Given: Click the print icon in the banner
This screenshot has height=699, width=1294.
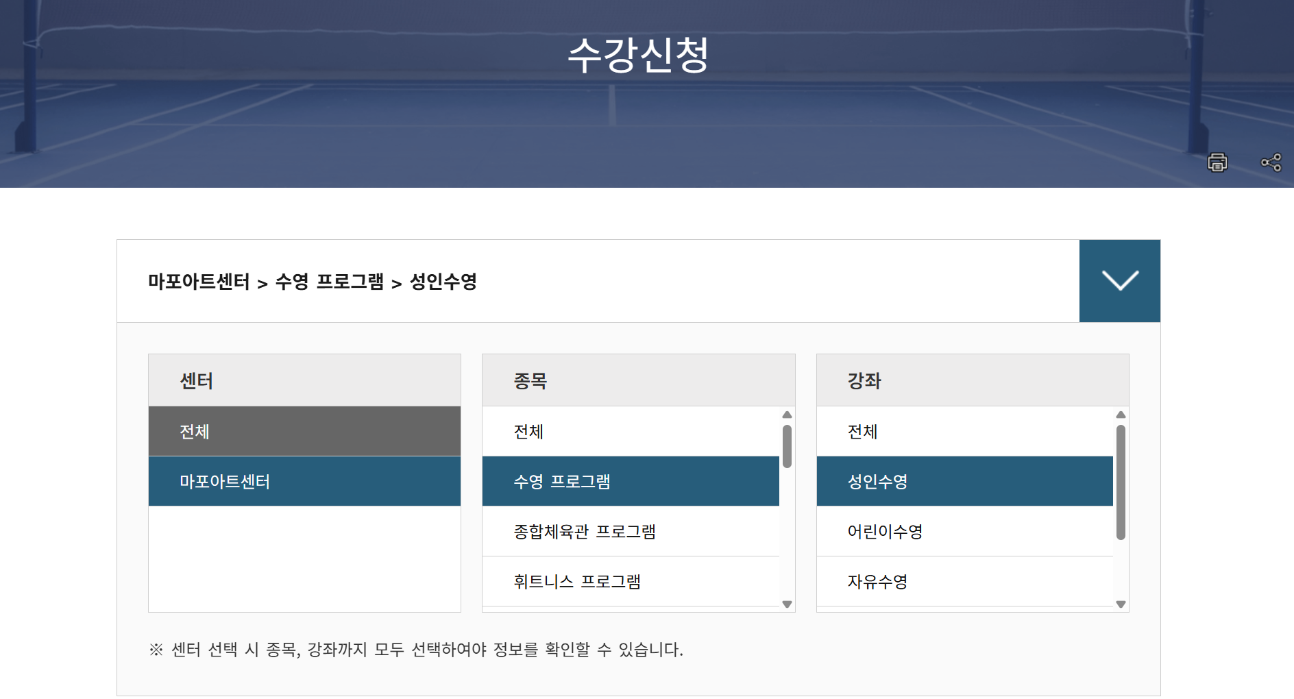Looking at the screenshot, I should [x=1217, y=163].
